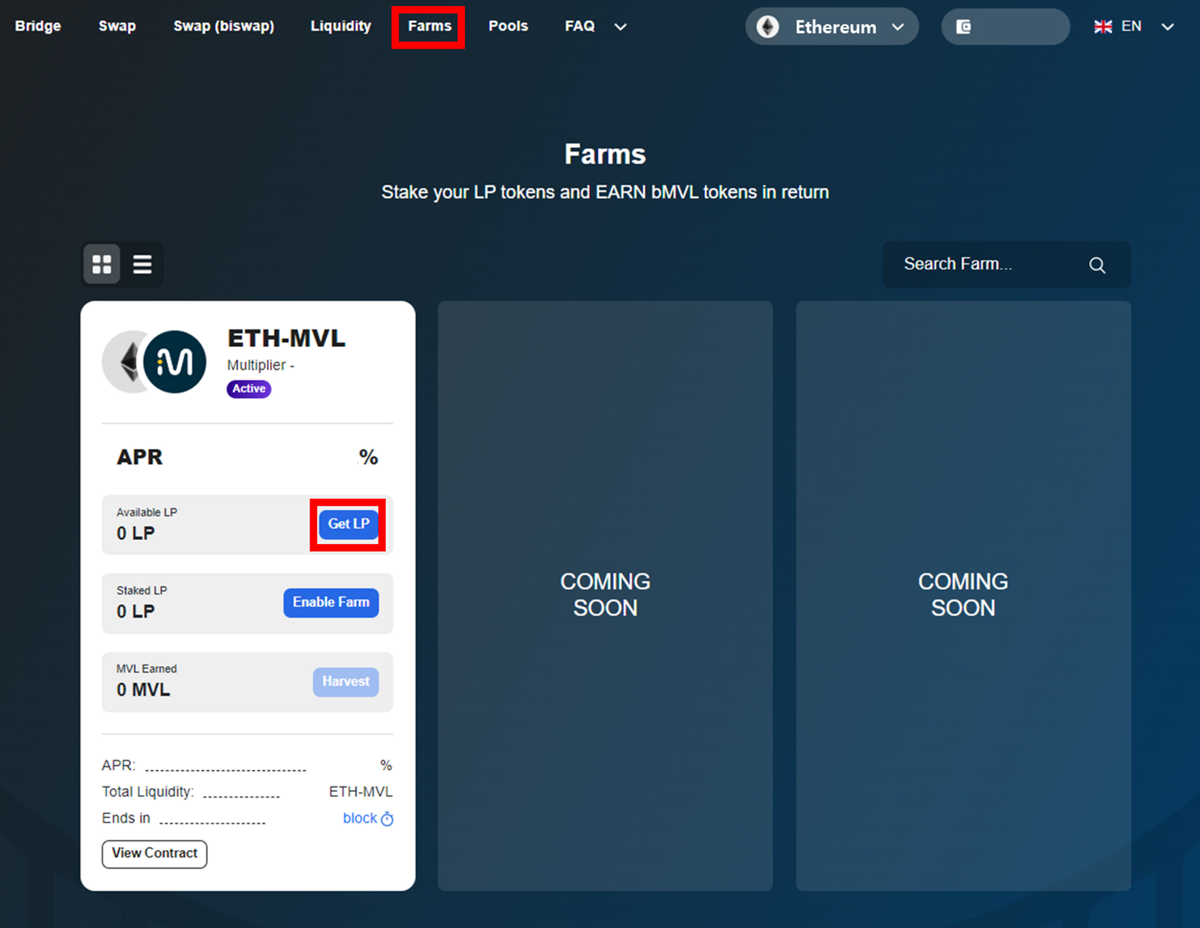Open the Pools tab
The image size is (1200, 928).
[x=508, y=26]
